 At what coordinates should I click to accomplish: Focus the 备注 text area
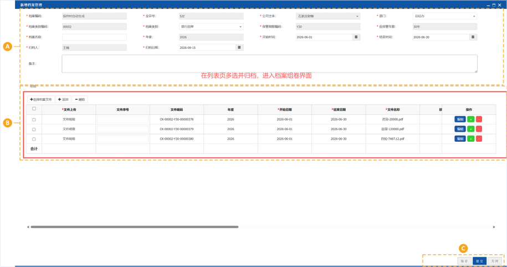pos(270,64)
